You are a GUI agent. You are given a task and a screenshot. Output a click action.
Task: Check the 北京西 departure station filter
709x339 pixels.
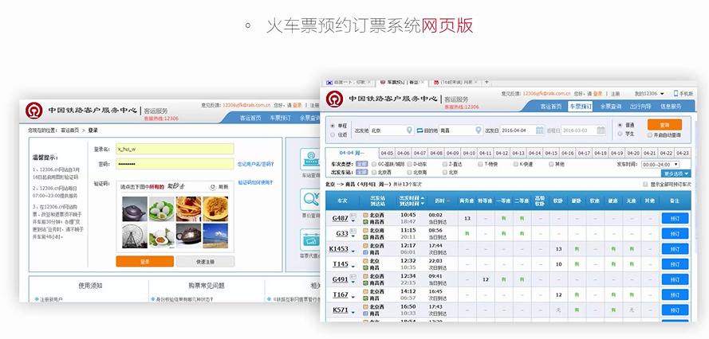[x=374, y=173]
